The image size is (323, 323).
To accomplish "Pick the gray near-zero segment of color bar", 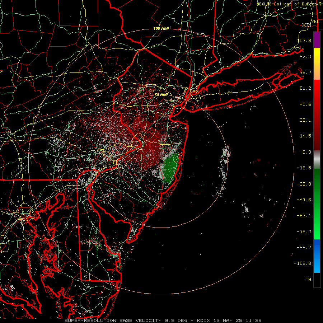I will point(317,160).
